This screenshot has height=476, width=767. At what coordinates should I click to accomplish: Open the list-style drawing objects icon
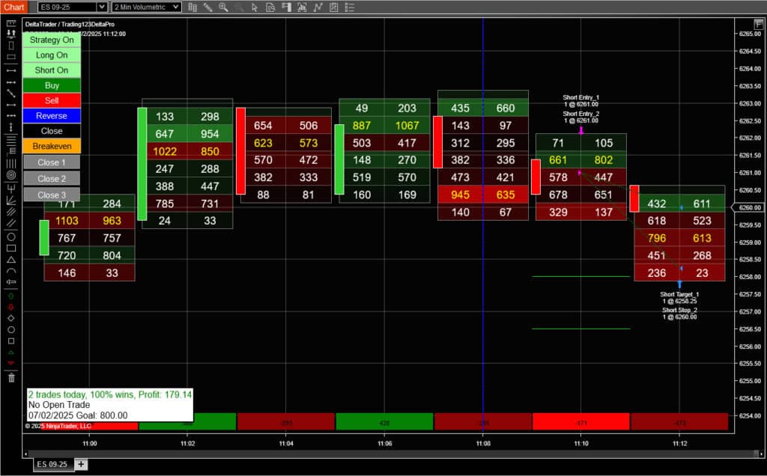pyautogui.click(x=349, y=7)
